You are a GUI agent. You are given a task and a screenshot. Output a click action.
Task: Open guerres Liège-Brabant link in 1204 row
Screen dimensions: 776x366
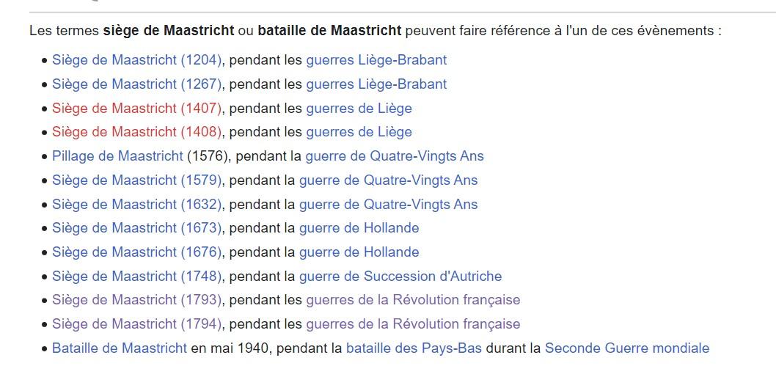coord(376,60)
